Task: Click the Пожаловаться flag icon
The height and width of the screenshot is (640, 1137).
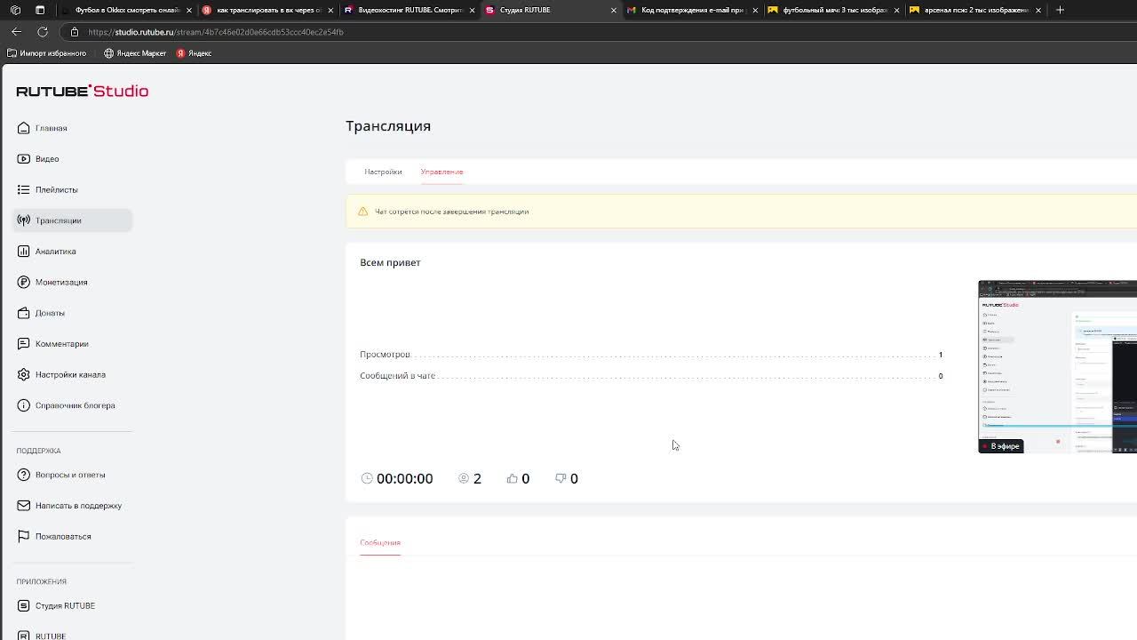Action: pos(24,536)
